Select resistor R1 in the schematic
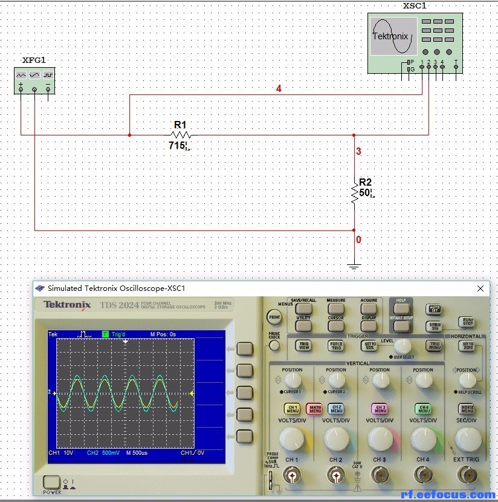The image size is (498, 502). click(181, 135)
